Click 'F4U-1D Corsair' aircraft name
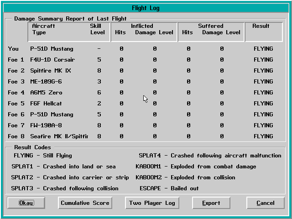Viewport: 292px width, 219px height. (52, 60)
